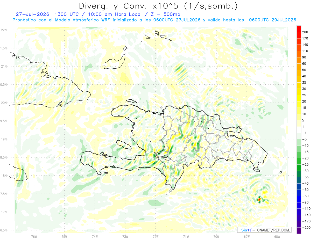Click the '71W' longitude label
The height and width of the screenshot is (240, 311).
click(x=186, y=237)
